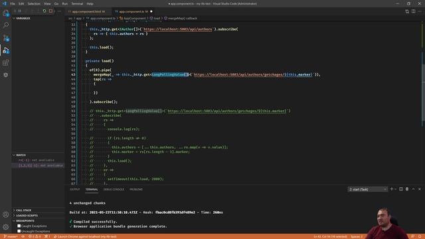
Task: Click Launch Chrome against localhost in status bar
Action: click(x=85, y=236)
